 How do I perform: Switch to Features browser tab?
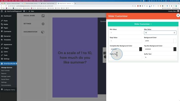pyautogui.click(x=48, y=3)
